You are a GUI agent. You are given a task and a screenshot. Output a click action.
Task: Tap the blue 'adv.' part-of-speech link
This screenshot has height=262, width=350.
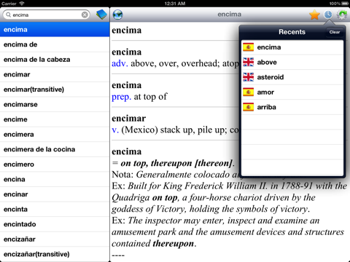[120, 63]
